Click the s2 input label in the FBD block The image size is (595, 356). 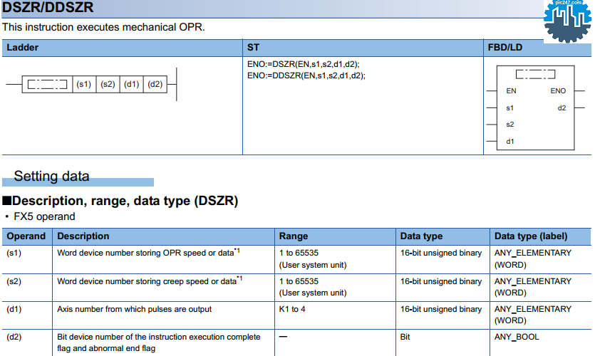click(x=509, y=125)
